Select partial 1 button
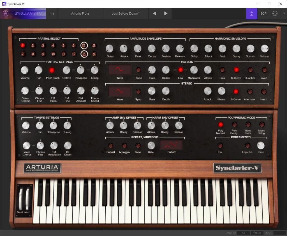 tap(23, 45)
